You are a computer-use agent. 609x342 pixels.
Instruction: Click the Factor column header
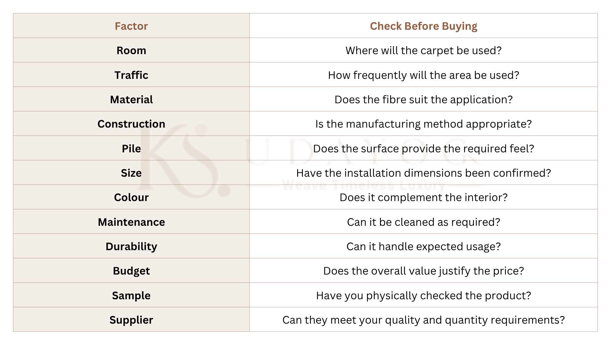coord(131,26)
